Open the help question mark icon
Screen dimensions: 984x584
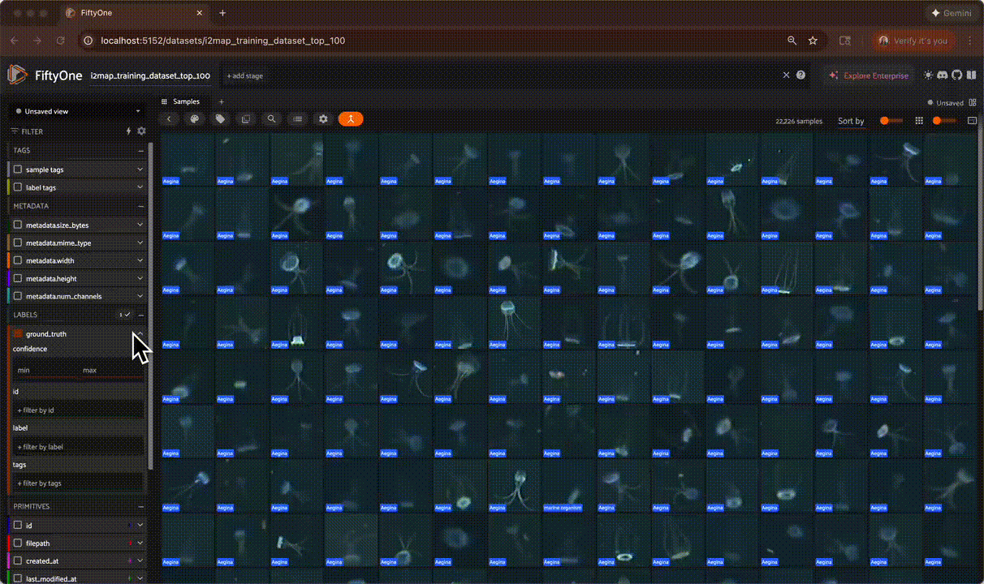[x=801, y=75]
